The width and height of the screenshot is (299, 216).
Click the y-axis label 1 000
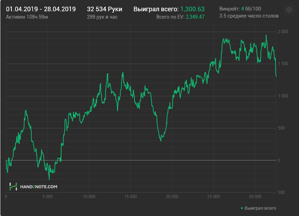click(283, 96)
